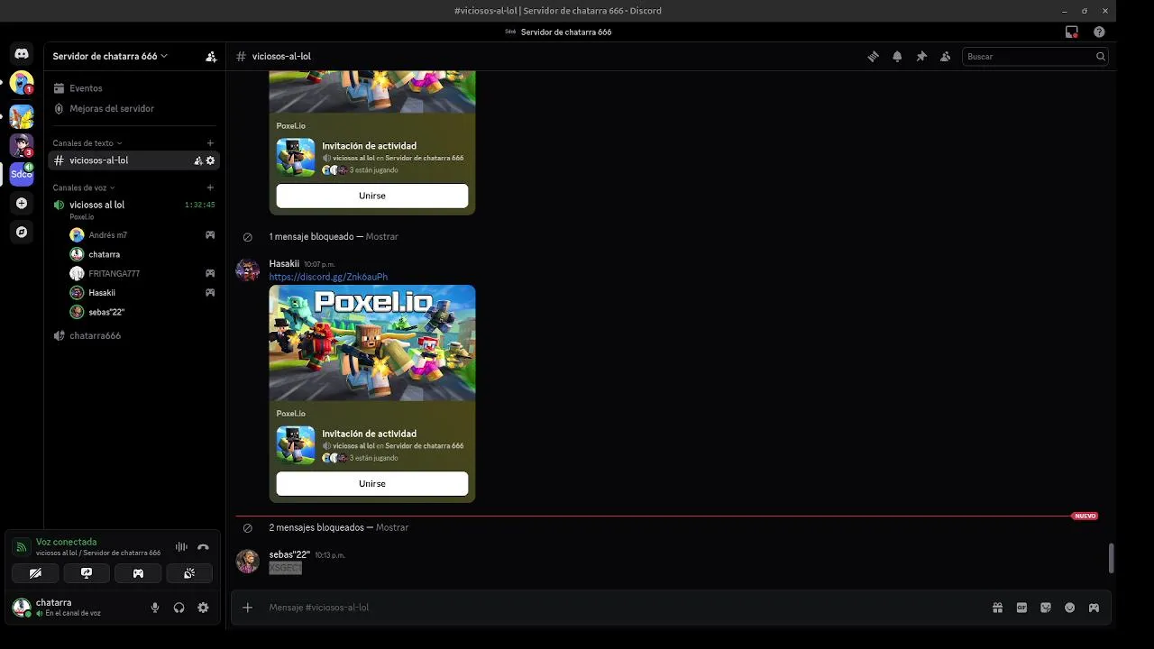Image resolution: width=1154 pixels, height=649 pixels.
Task: Show pinned messages pin icon
Action: point(921,56)
